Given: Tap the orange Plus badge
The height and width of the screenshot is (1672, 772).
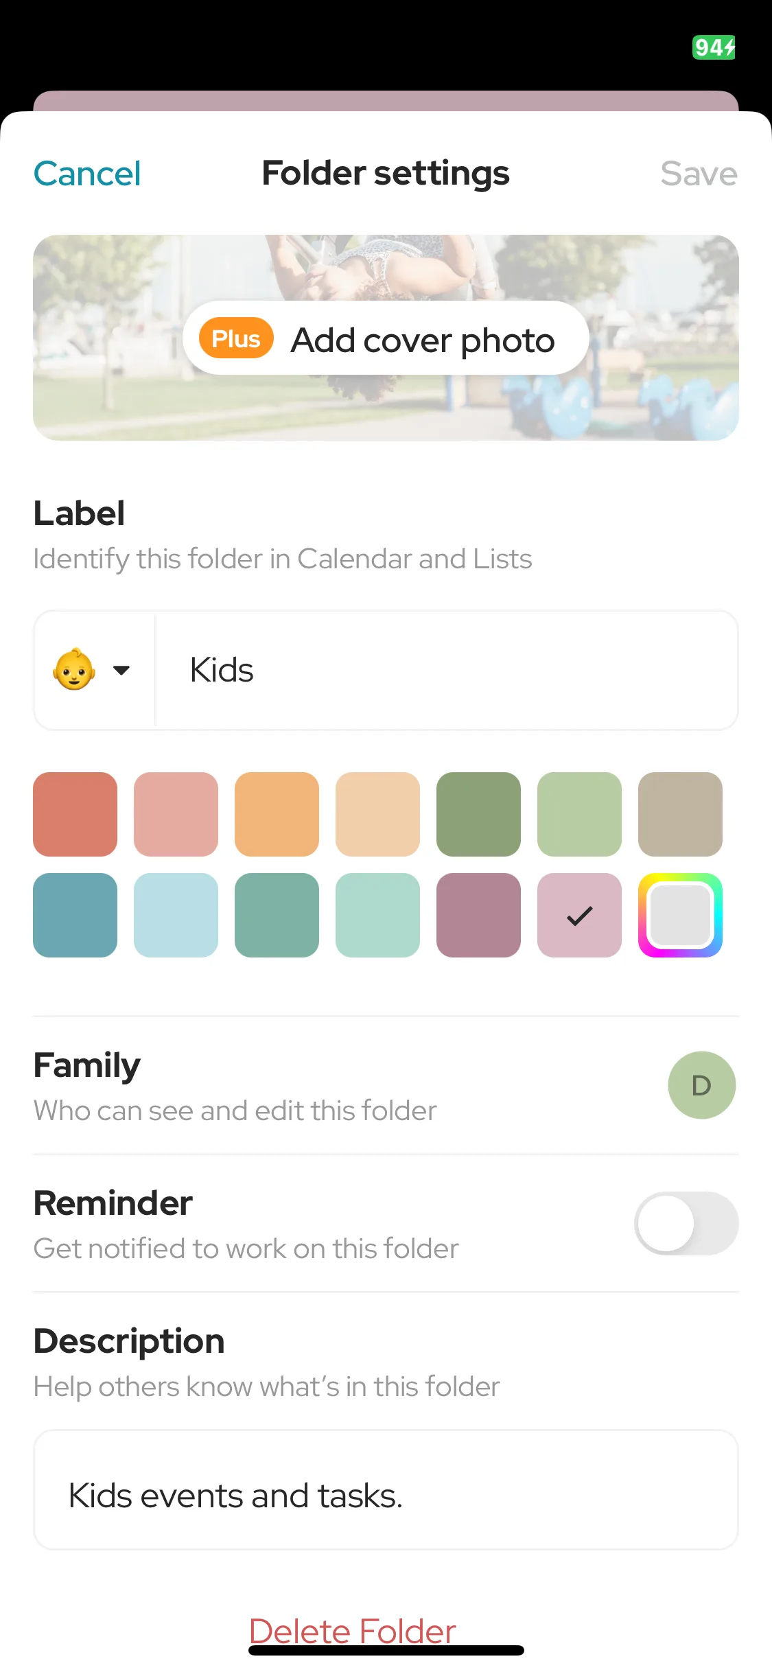Looking at the screenshot, I should coord(236,338).
